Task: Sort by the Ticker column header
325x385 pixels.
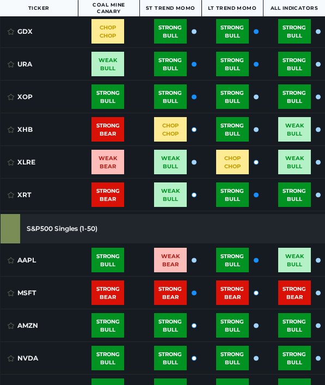Action: 39,8
